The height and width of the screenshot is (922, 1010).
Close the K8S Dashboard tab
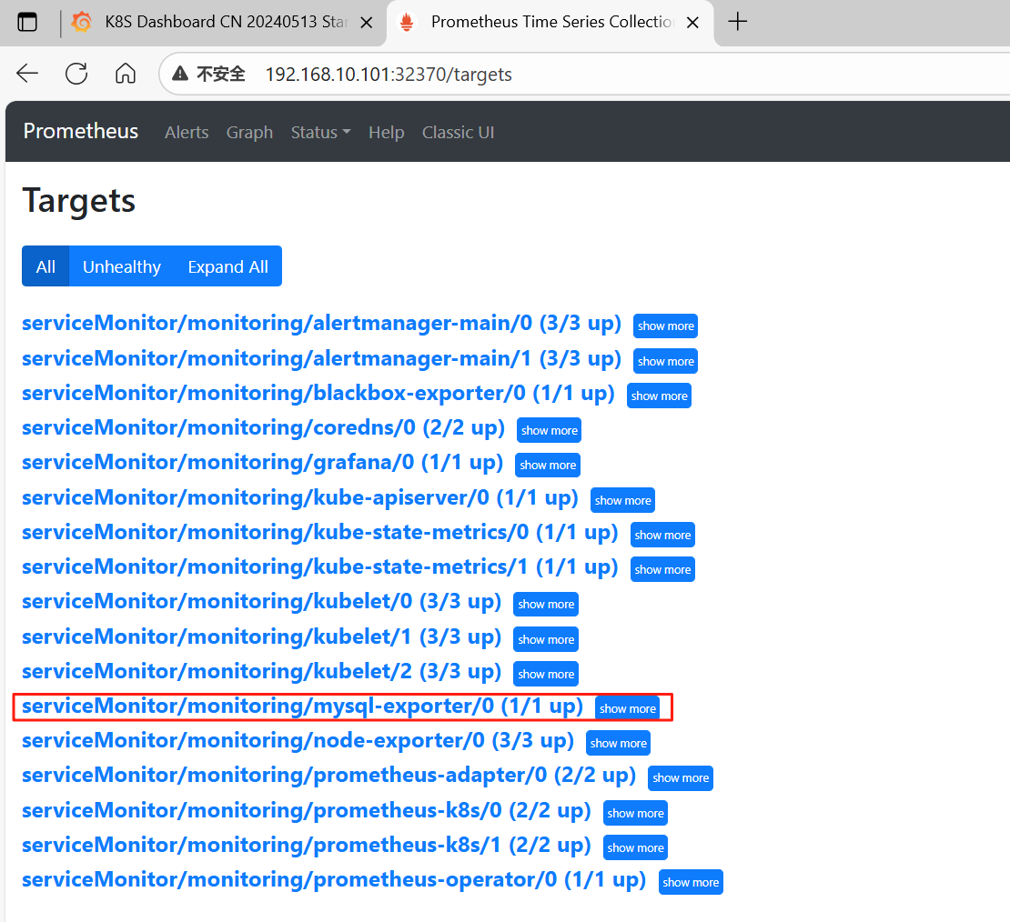pos(367,23)
